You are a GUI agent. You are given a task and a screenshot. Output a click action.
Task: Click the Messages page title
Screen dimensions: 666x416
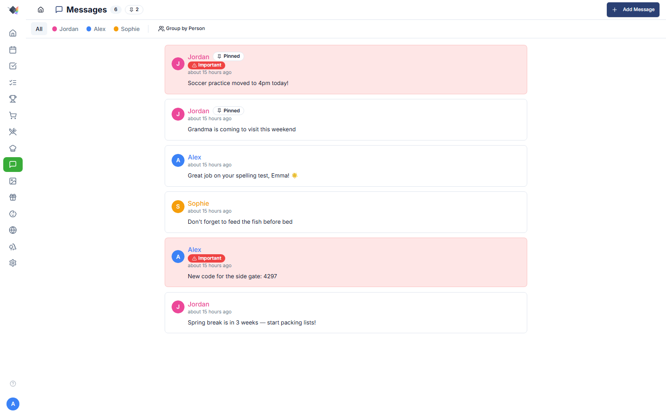86,10
